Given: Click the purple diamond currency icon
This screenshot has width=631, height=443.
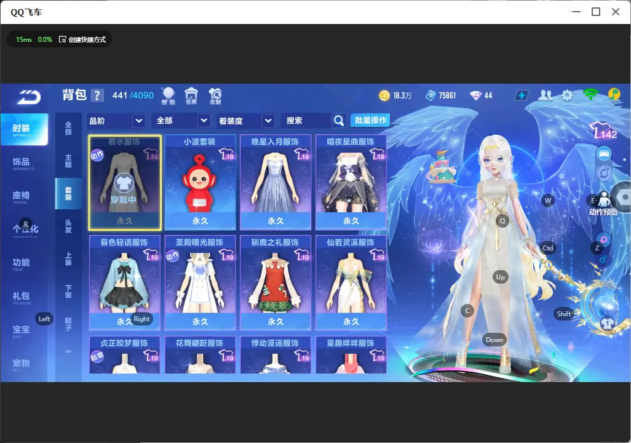Looking at the screenshot, I should click(x=475, y=95).
